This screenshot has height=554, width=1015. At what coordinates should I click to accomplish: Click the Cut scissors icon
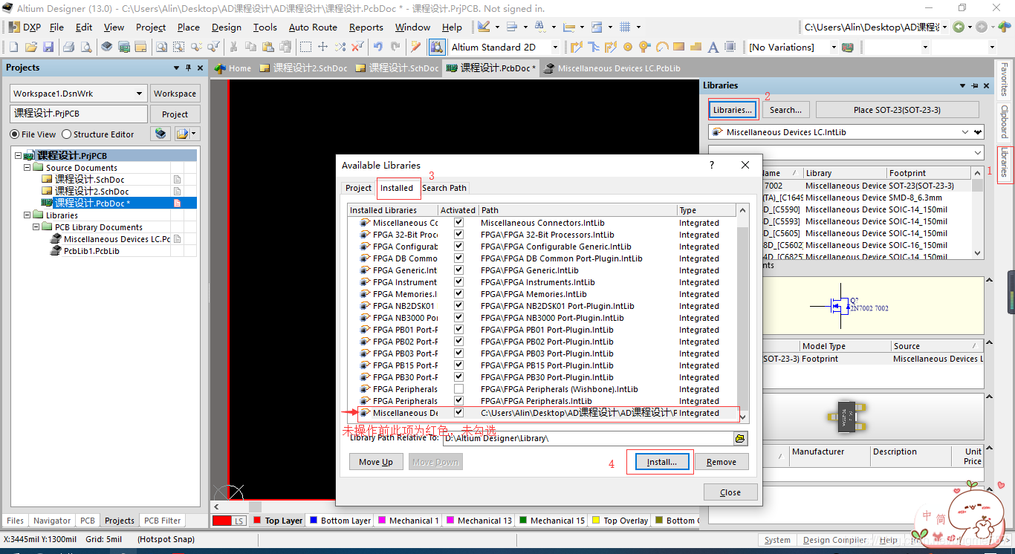[x=233, y=47]
